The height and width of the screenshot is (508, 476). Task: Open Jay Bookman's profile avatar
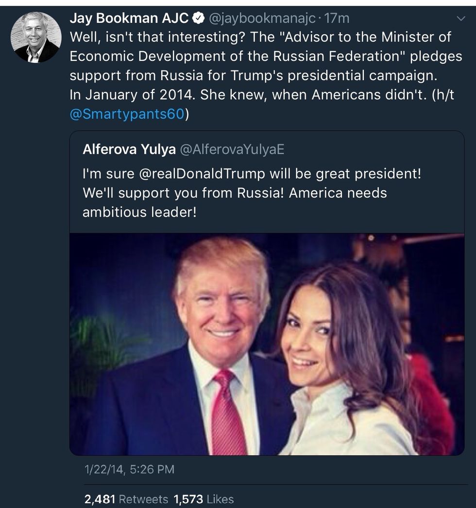coord(36,37)
